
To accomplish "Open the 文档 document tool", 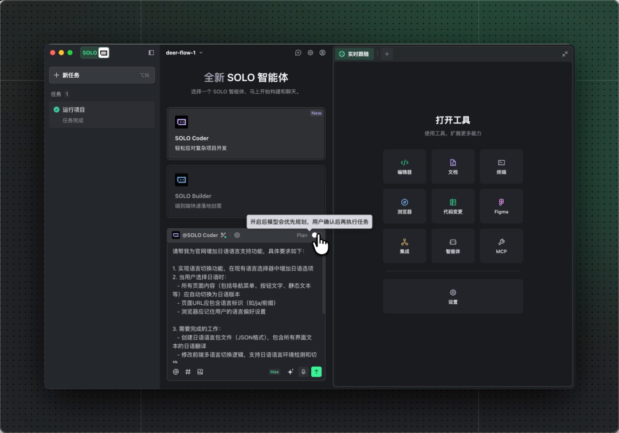I will coord(453,166).
